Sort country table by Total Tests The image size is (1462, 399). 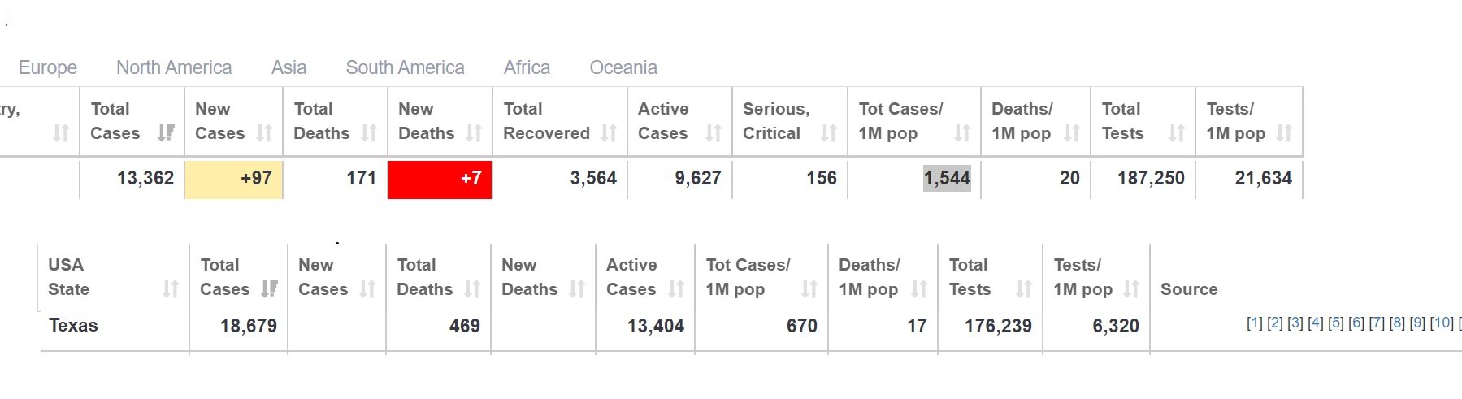click(x=1143, y=121)
